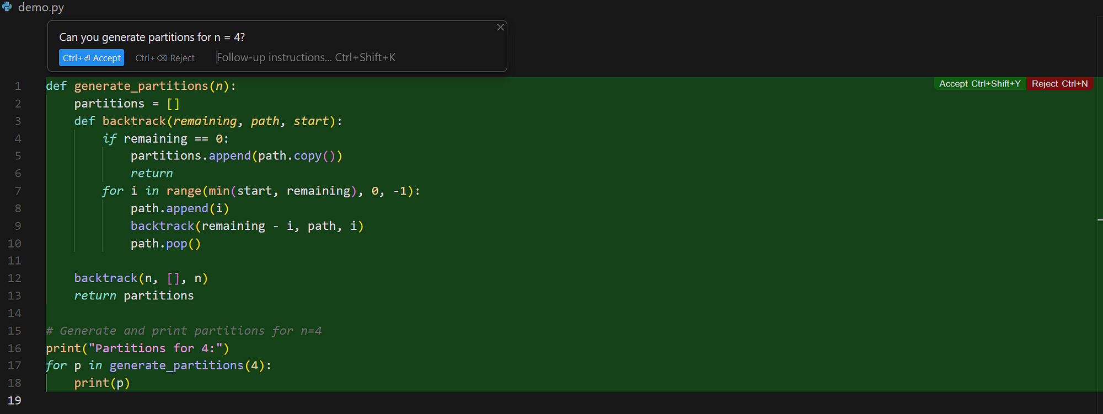Click 'print(p)' on line 18
The width and height of the screenshot is (1103, 414).
(102, 383)
